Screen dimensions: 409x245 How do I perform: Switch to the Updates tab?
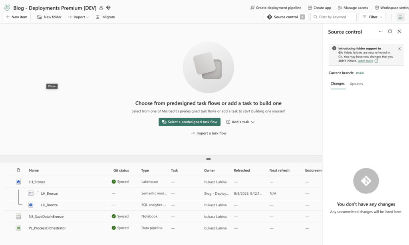coord(356,84)
